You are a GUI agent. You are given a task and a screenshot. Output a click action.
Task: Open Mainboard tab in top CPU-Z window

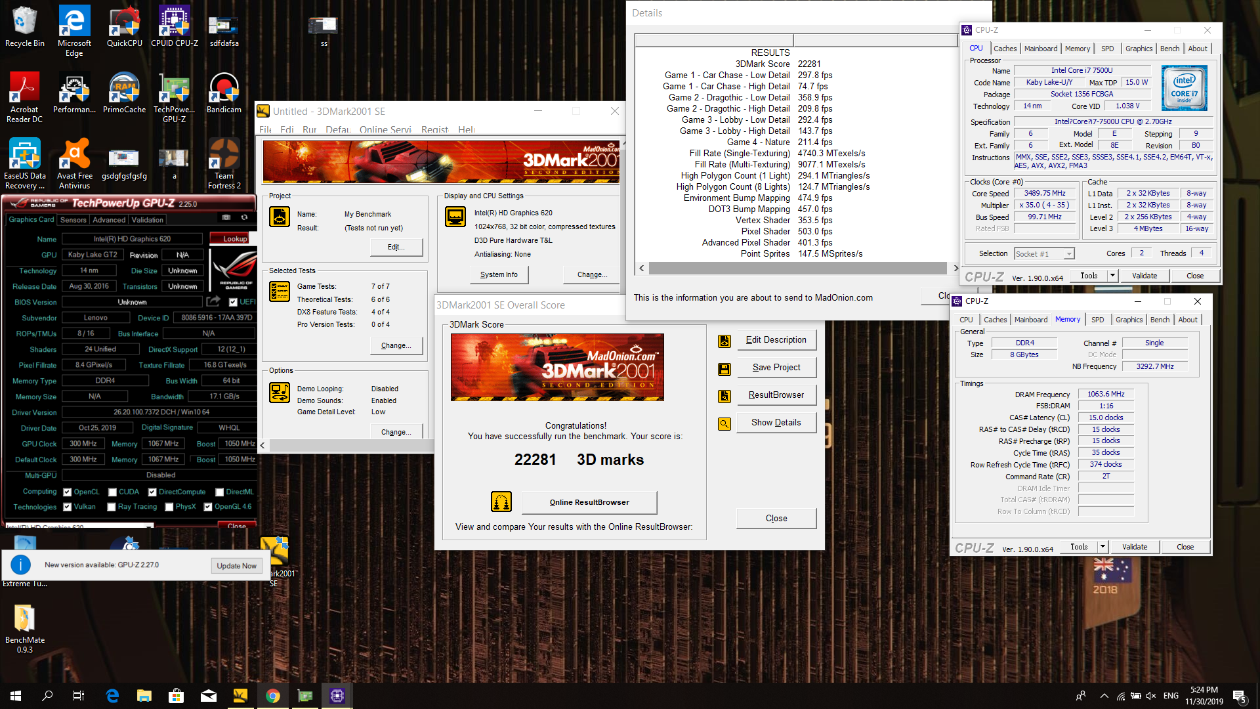pyautogui.click(x=1041, y=49)
